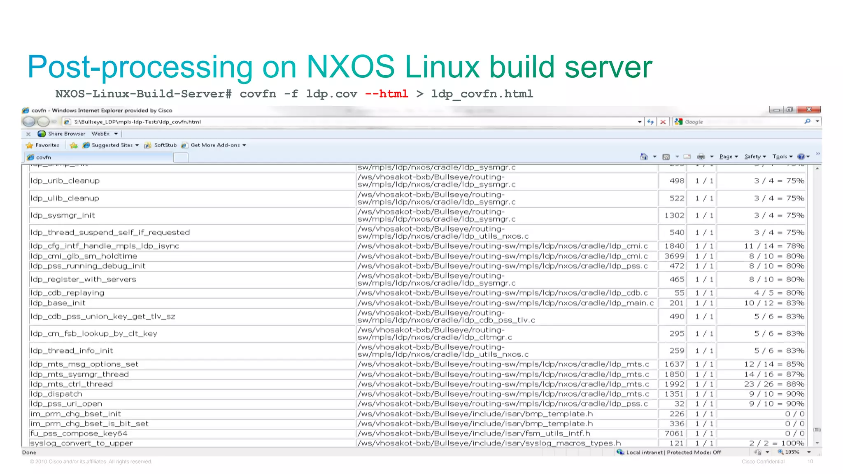Click the Home icon in command bar
The height and width of the screenshot is (474, 843).
644,156
